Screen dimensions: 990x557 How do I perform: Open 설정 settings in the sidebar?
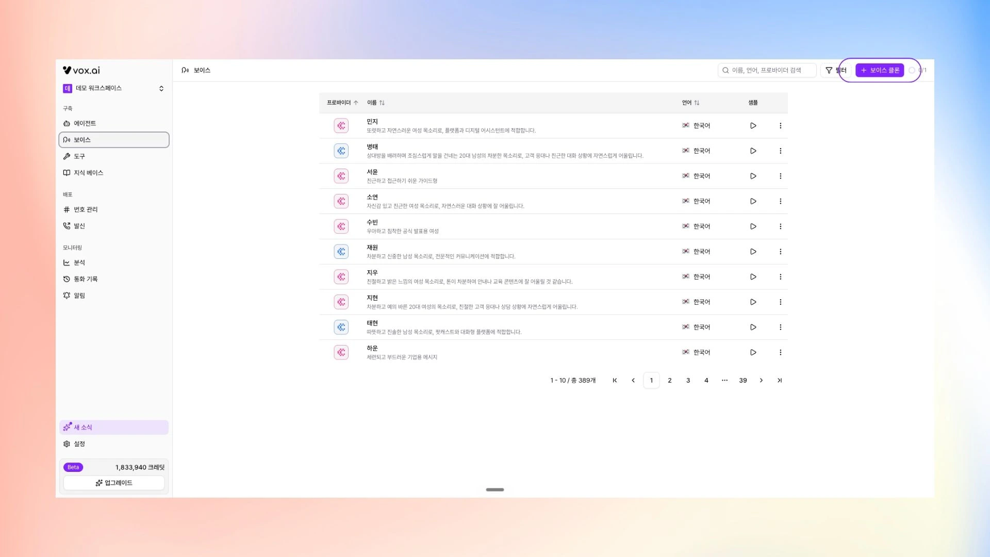click(113, 444)
